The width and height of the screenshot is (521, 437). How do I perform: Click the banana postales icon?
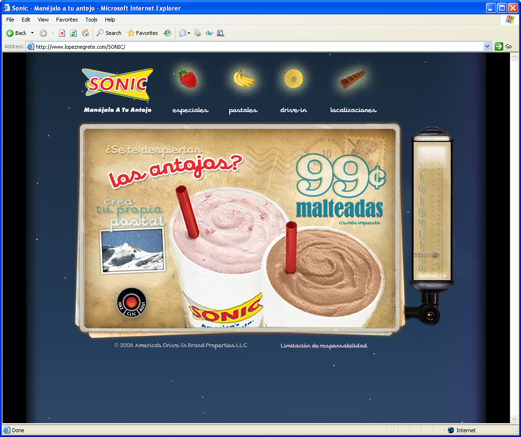(x=243, y=78)
